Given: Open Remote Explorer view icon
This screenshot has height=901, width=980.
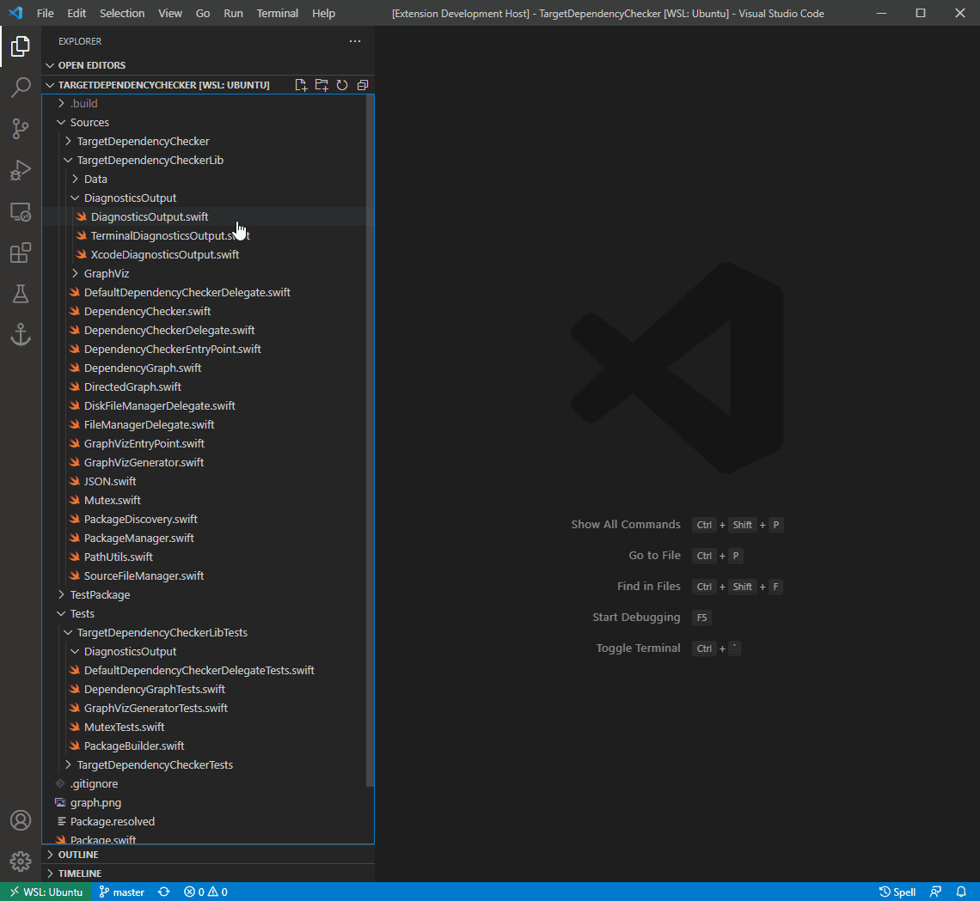Looking at the screenshot, I should 20,212.
